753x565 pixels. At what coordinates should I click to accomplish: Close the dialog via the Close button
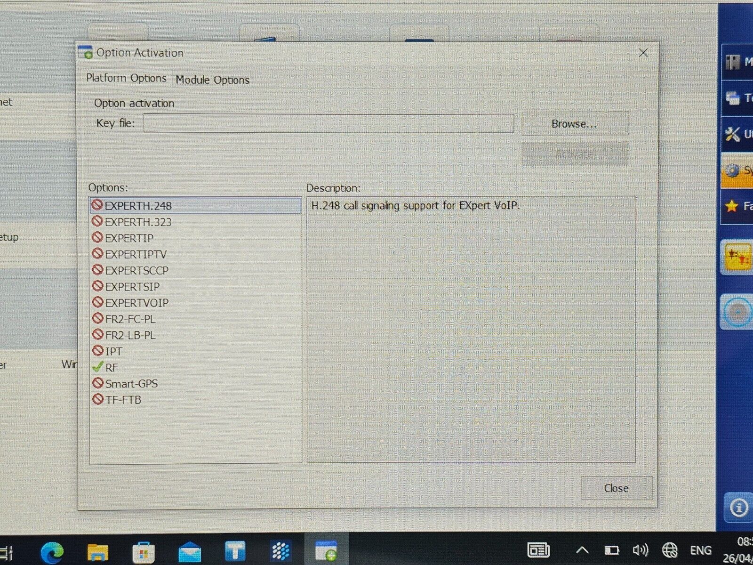point(616,488)
